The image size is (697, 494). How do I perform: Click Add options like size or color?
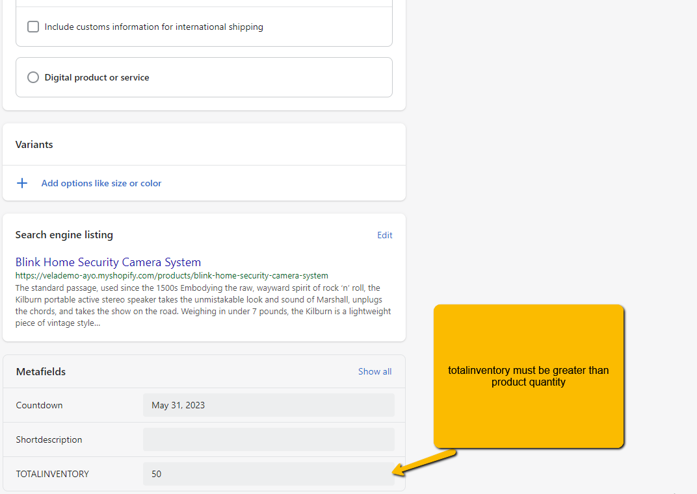point(101,183)
